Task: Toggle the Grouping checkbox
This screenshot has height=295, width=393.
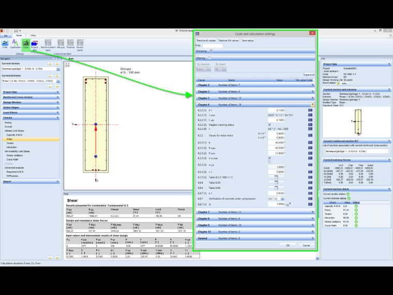Action: pos(211,51)
